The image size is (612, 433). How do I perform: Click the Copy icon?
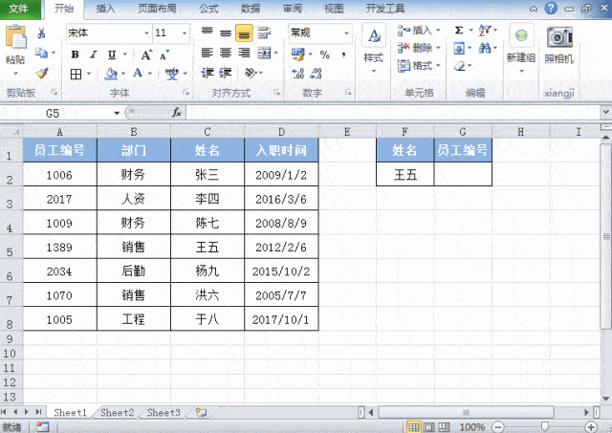(41, 53)
